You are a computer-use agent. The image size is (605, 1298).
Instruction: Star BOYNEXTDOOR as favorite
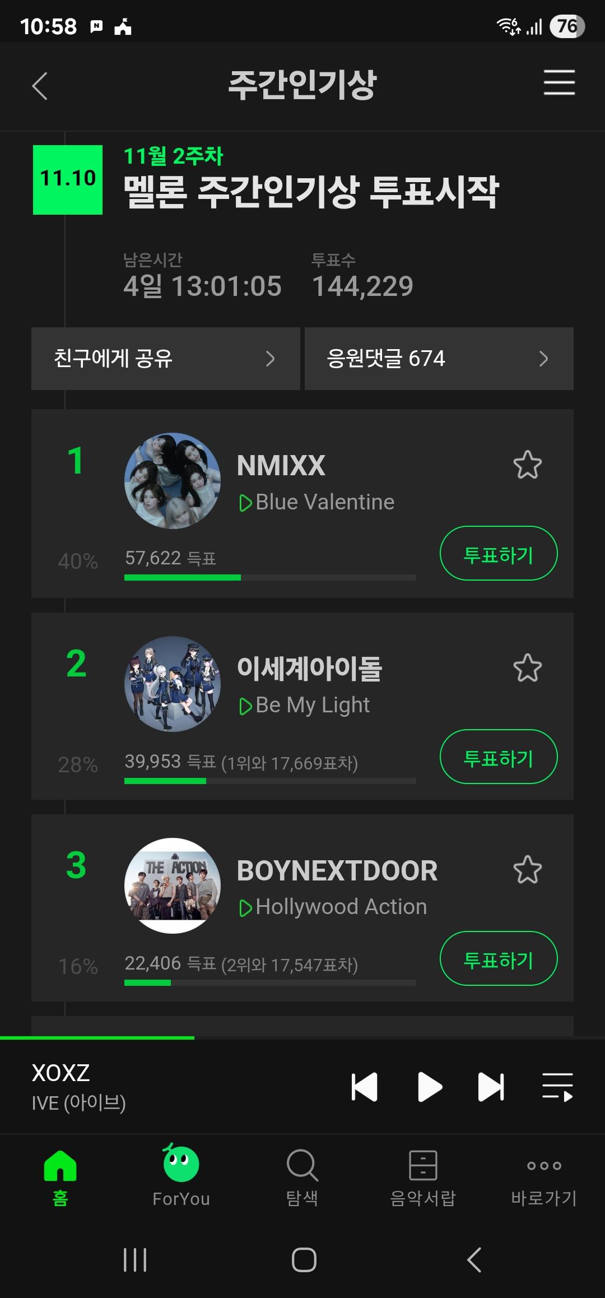point(527,869)
